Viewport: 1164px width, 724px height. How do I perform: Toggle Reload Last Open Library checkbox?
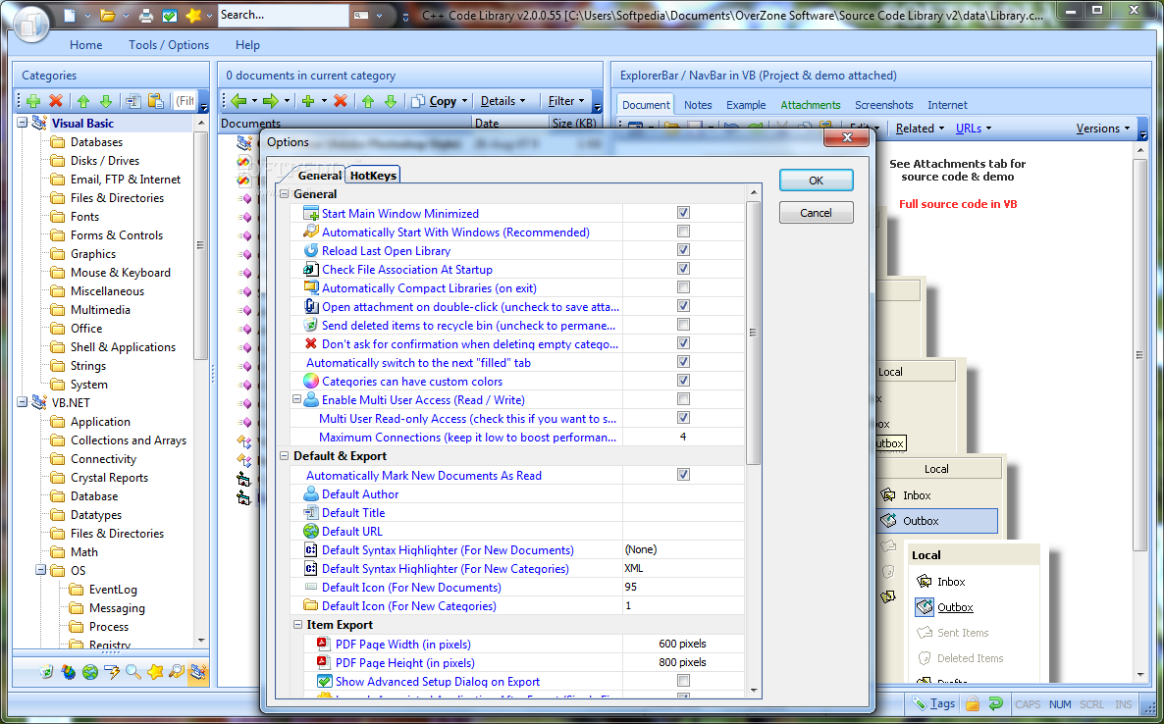(683, 250)
